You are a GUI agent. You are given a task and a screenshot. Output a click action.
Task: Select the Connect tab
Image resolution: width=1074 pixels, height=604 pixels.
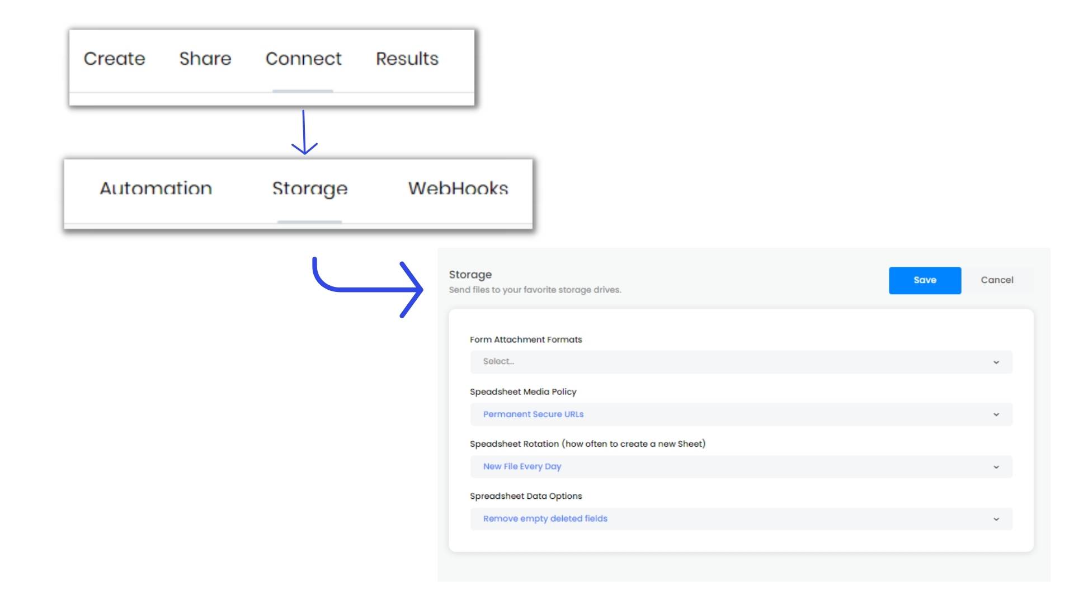[x=303, y=59]
